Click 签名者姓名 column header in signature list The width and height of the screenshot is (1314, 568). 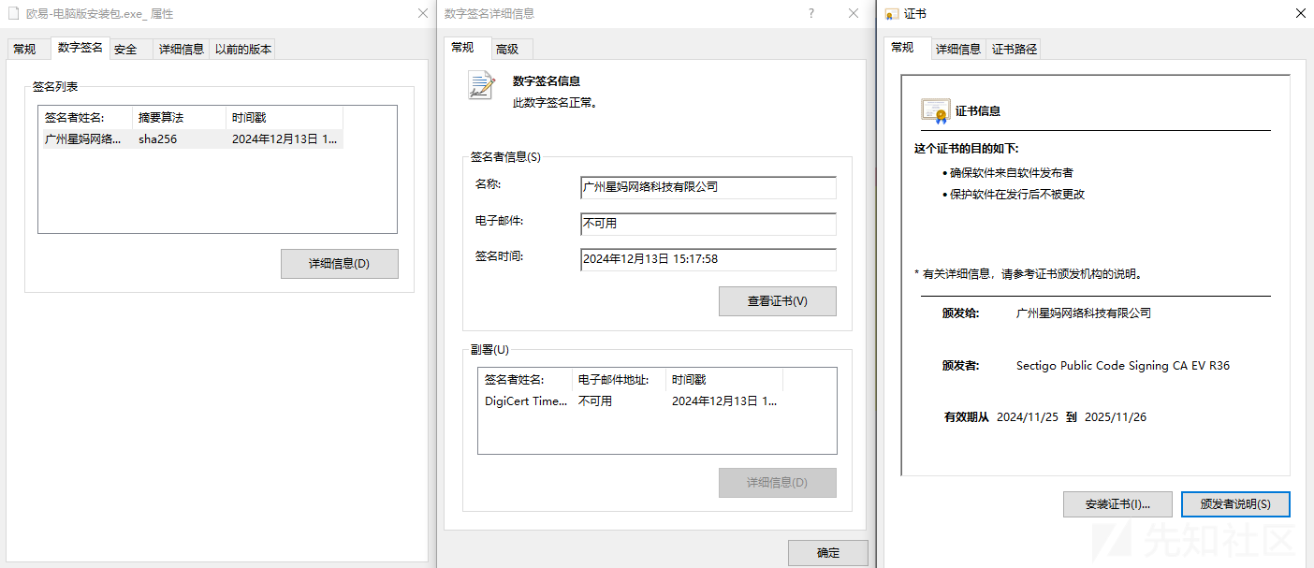tap(86, 118)
